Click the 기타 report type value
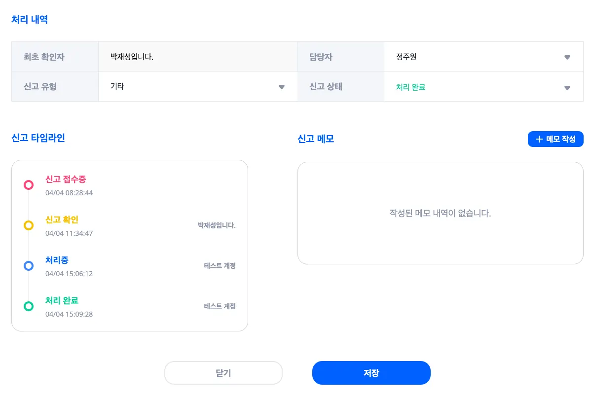Viewport: 591px width, 399px height. click(117, 86)
